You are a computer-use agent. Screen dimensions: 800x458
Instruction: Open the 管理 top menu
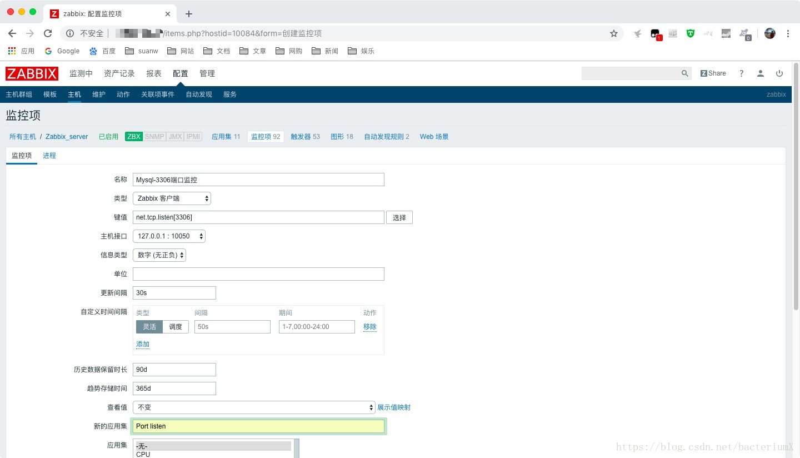pos(207,73)
